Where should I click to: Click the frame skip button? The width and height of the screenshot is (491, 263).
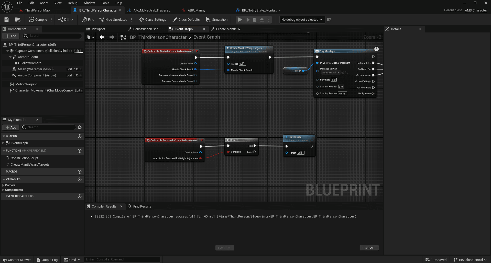click(247, 20)
